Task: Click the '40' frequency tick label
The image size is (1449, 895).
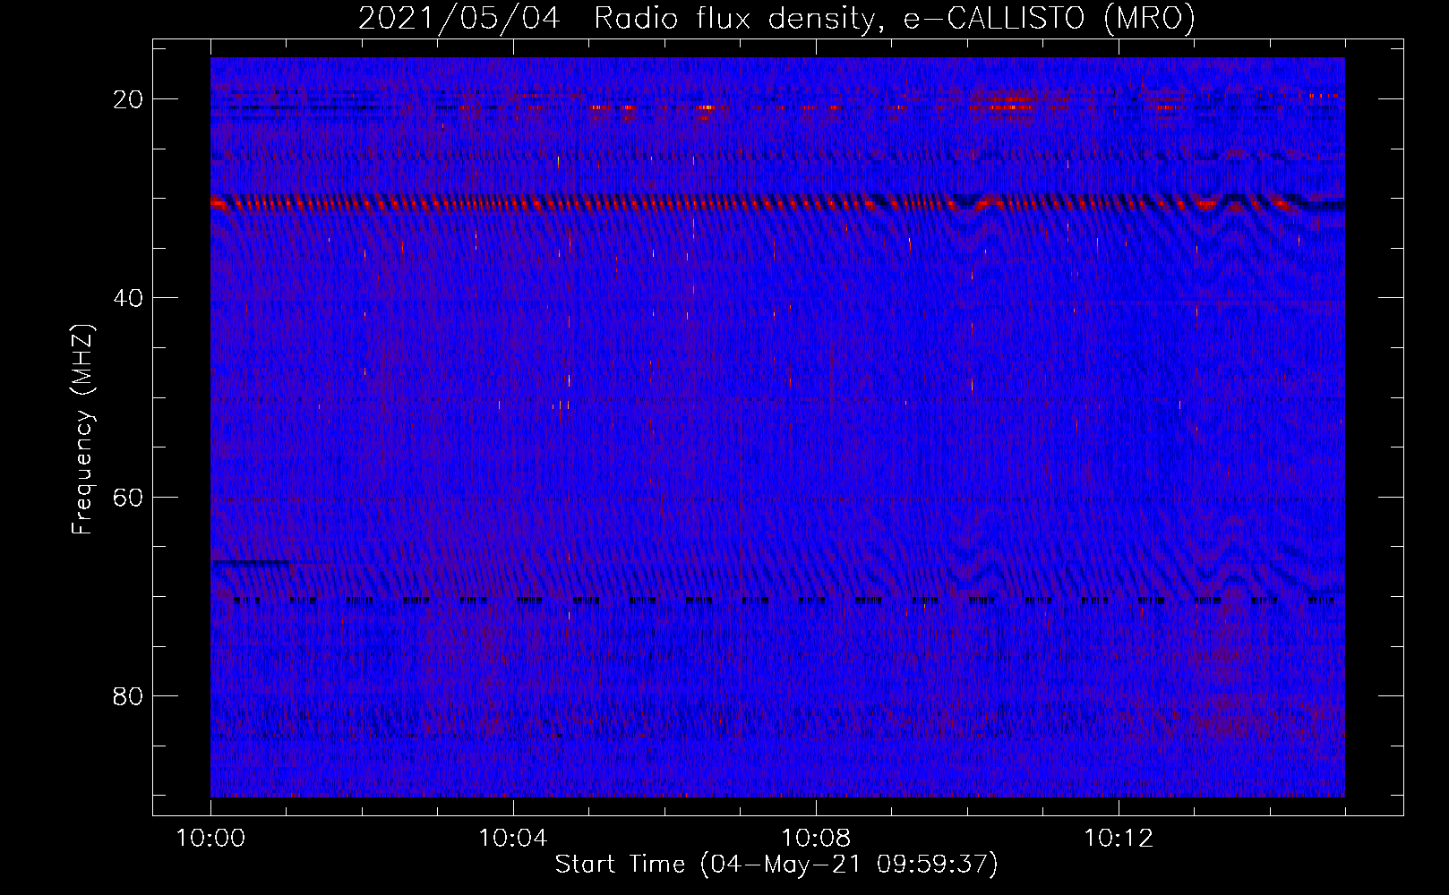Action: coord(128,298)
